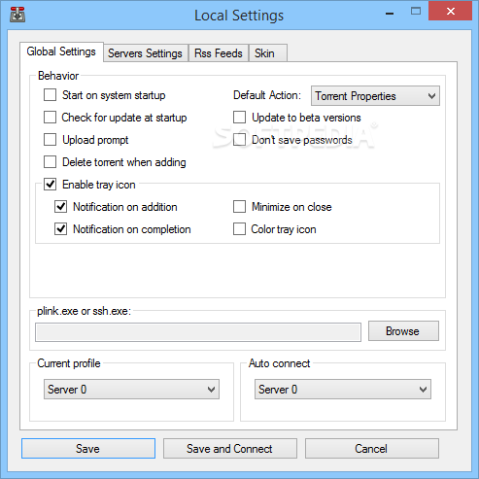Select the Global Settings tab
Screen dimensions: 479x479
(x=61, y=51)
